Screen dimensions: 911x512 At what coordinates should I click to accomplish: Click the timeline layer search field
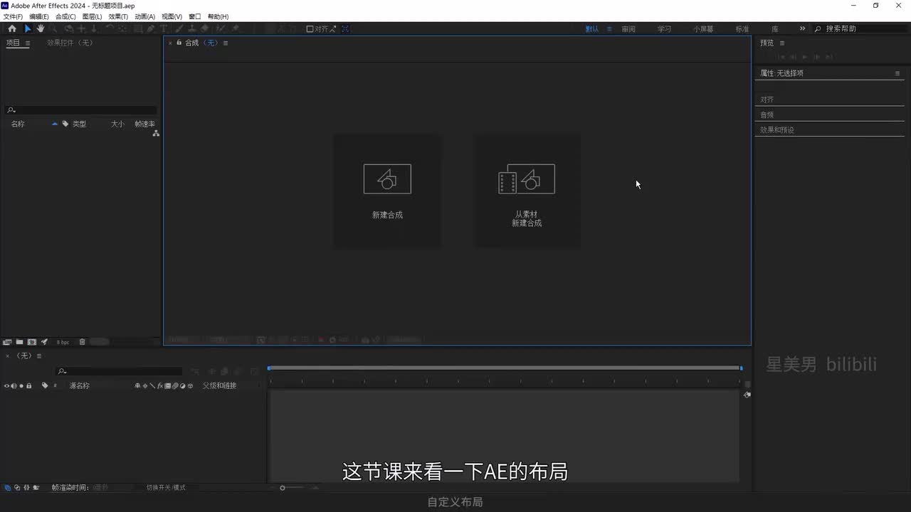(119, 371)
